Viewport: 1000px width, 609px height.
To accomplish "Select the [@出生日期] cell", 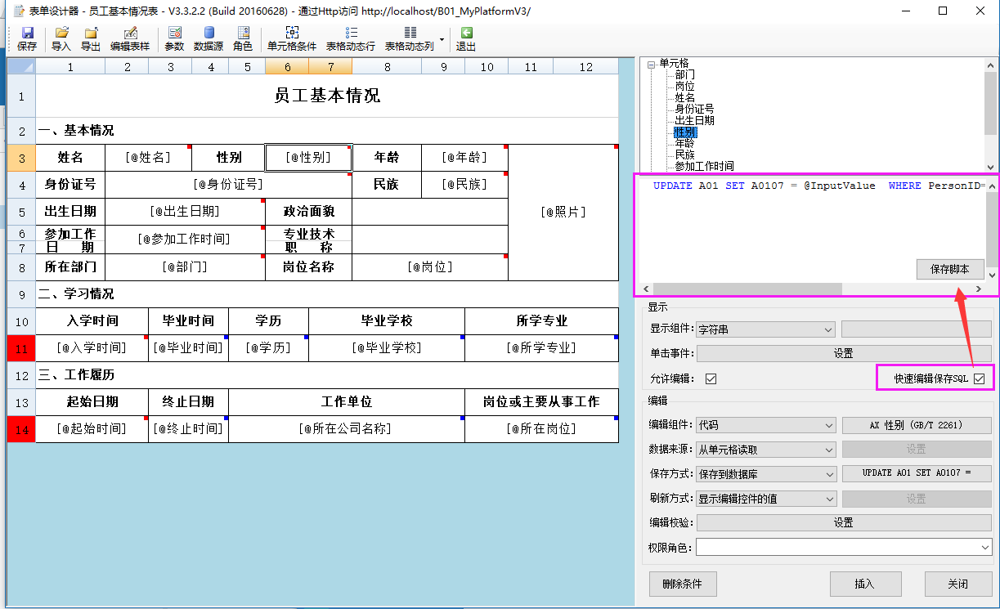I will (185, 212).
